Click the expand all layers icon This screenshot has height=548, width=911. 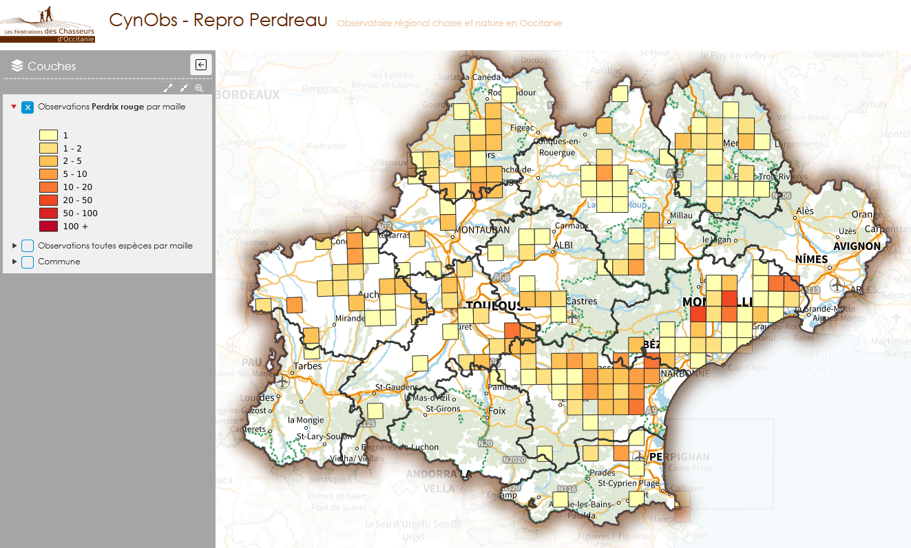168,88
